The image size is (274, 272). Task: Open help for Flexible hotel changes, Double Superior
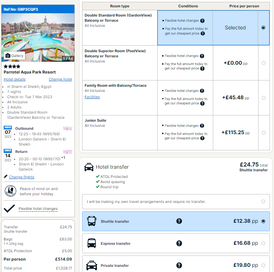(x=202, y=56)
